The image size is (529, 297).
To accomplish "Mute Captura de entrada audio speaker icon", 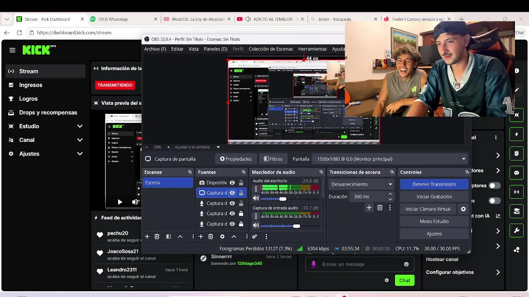I will click(256, 226).
